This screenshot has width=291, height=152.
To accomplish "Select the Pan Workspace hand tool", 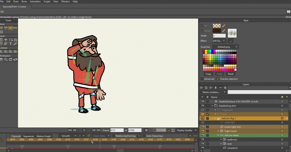I will tap(1, 60).
